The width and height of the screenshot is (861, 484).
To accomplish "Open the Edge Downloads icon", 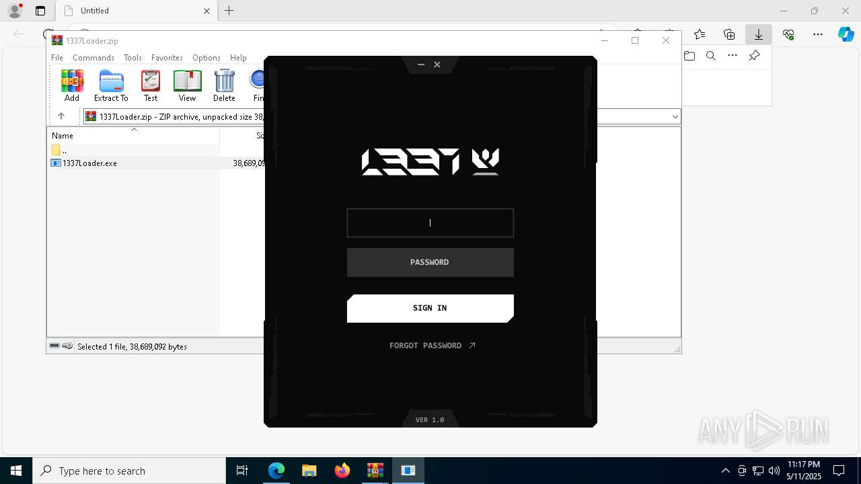I will coord(759,34).
